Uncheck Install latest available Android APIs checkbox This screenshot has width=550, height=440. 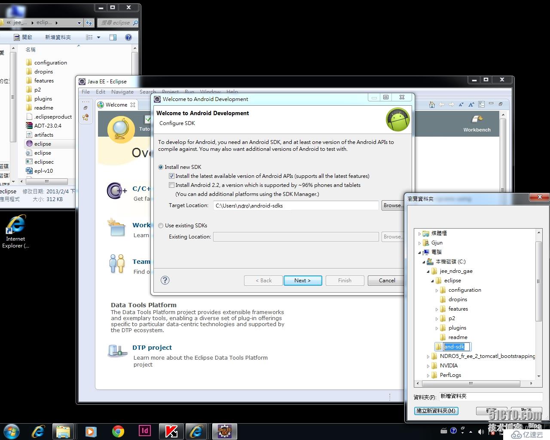(171, 176)
